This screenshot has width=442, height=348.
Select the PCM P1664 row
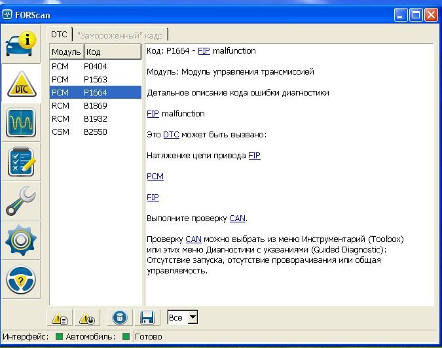(x=96, y=92)
